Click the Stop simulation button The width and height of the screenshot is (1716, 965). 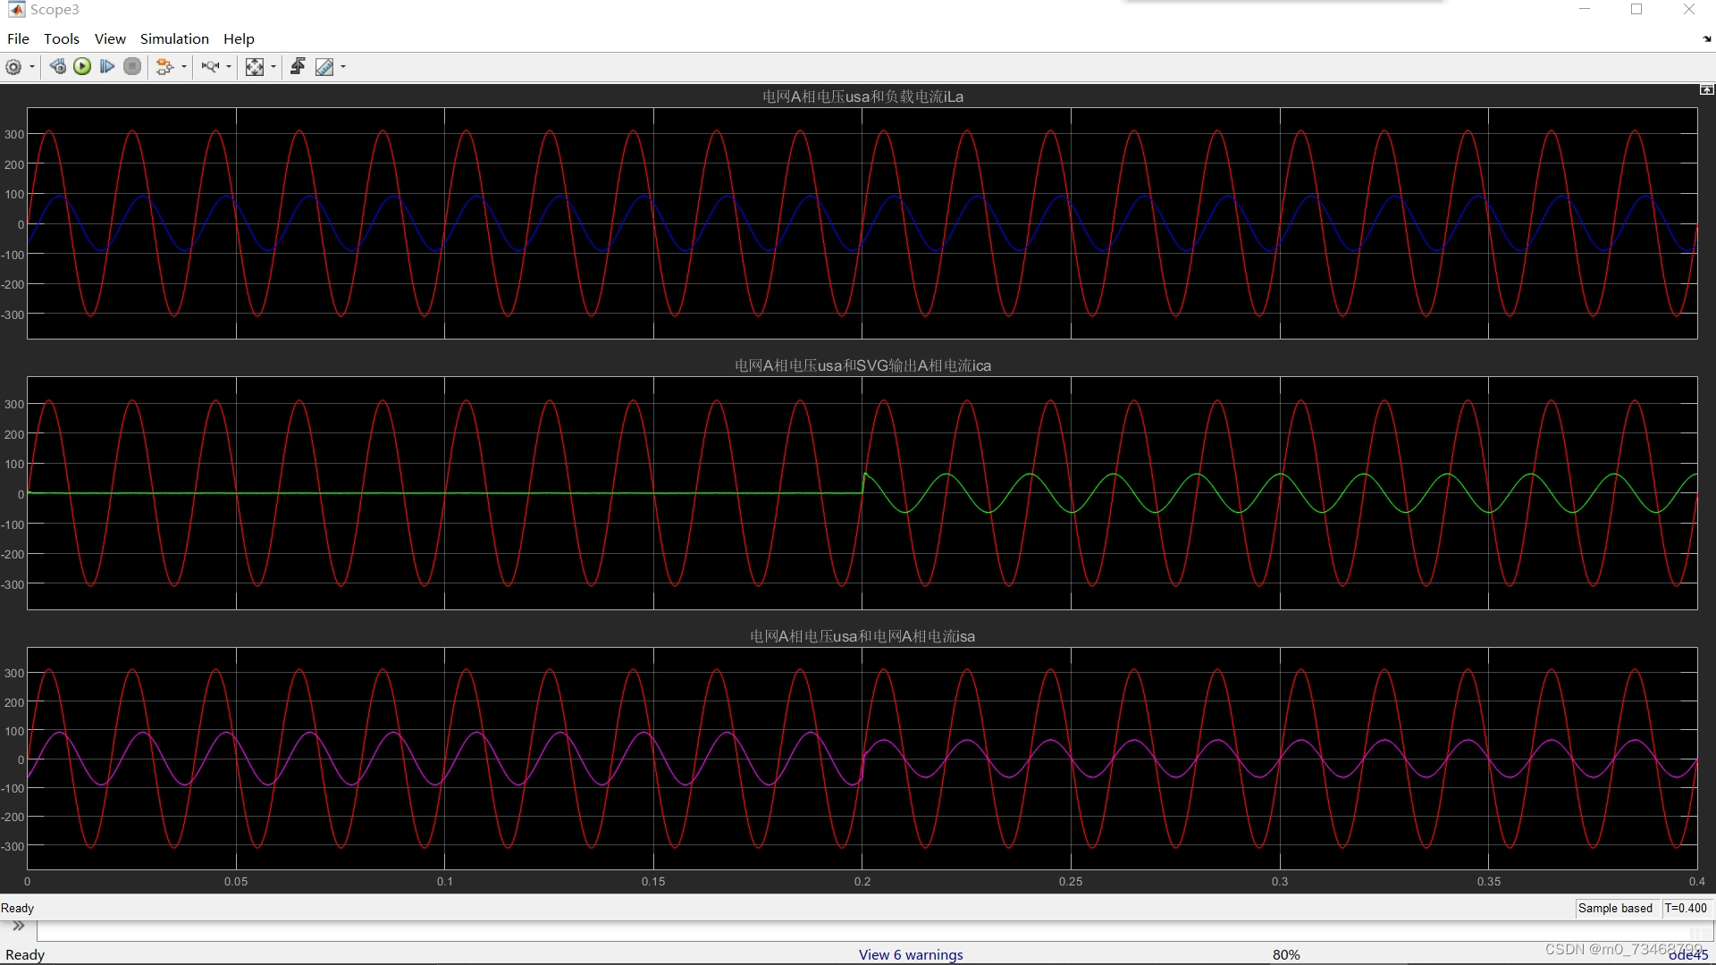(132, 67)
